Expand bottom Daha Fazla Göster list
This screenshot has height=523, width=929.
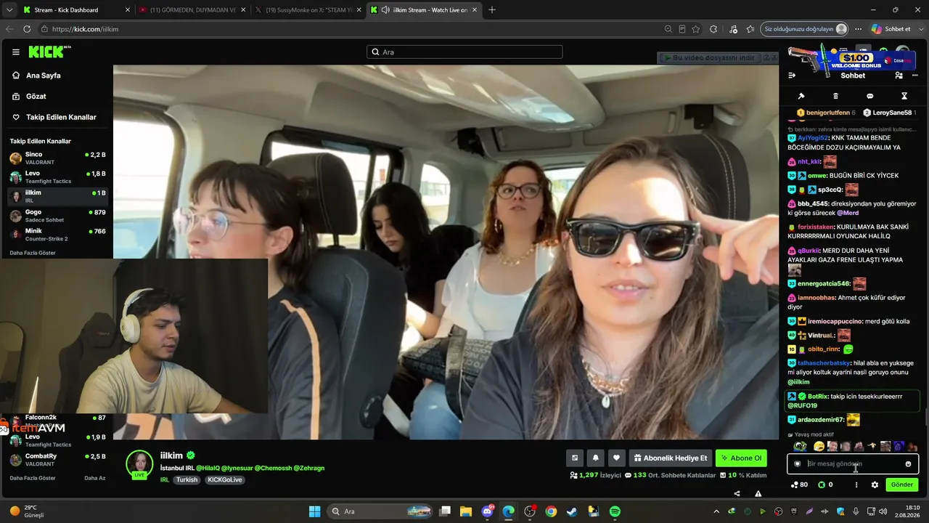tap(33, 478)
